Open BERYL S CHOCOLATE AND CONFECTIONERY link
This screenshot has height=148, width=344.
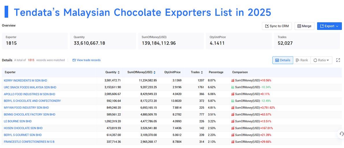[32, 101]
